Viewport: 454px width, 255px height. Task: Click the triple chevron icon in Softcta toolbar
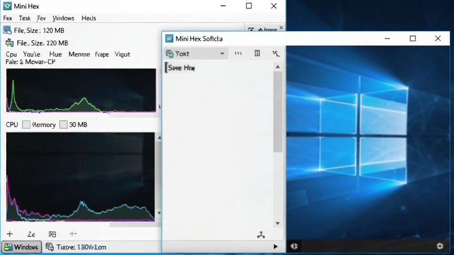238,54
